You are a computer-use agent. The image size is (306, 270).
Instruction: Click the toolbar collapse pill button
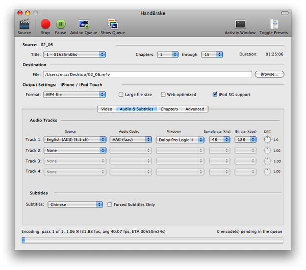(x=285, y=13)
